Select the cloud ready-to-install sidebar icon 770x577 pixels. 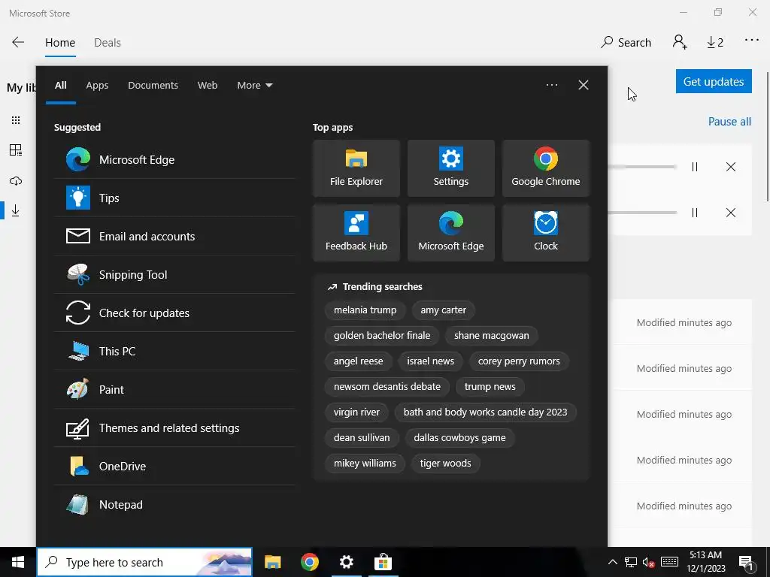(16, 181)
